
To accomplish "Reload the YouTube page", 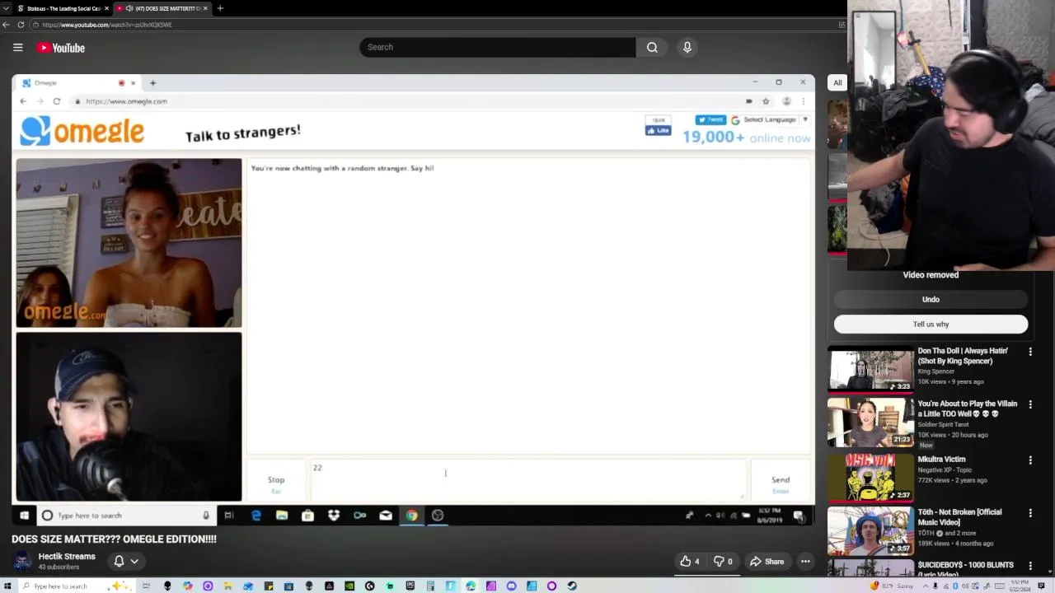I will point(21,25).
